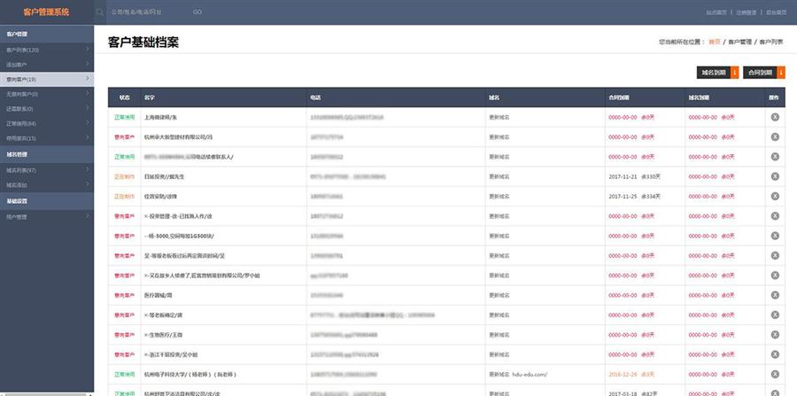Click X icon in 医疗器械 row
The image size is (797, 396).
[774, 294]
